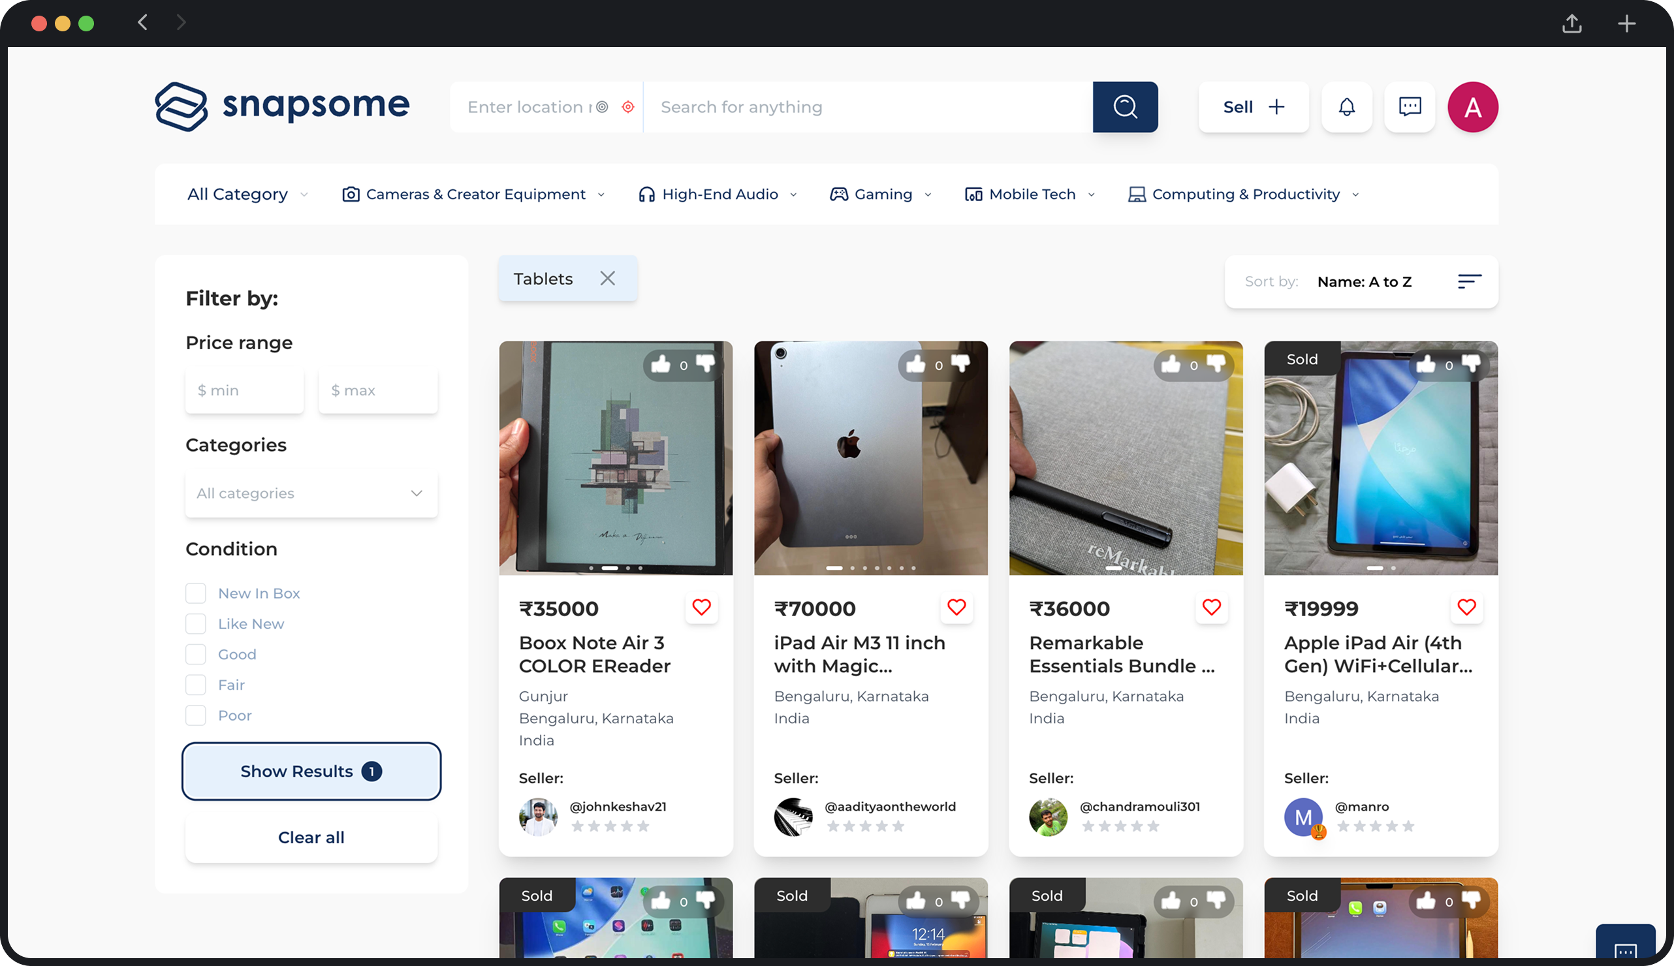Check the Good condition
This screenshot has height=966, width=1674.
(x=196, y=654)
